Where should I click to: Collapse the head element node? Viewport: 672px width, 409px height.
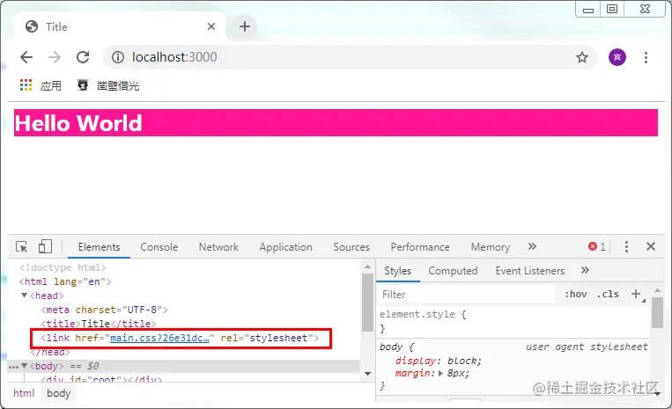(x=25, y=296)
